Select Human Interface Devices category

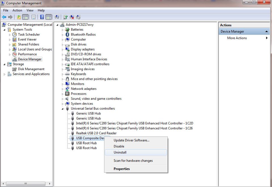pos(89,59)
